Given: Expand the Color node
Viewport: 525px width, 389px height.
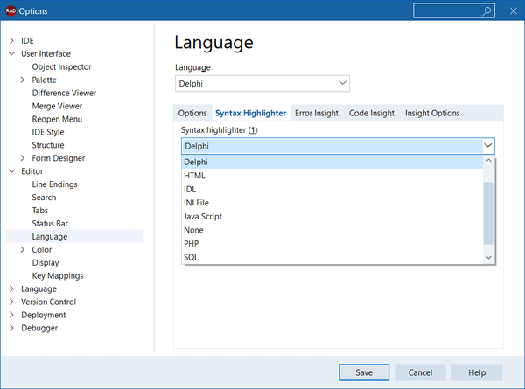Looking at the screenshot, I should pyautogui.click(x=23, y=249).
